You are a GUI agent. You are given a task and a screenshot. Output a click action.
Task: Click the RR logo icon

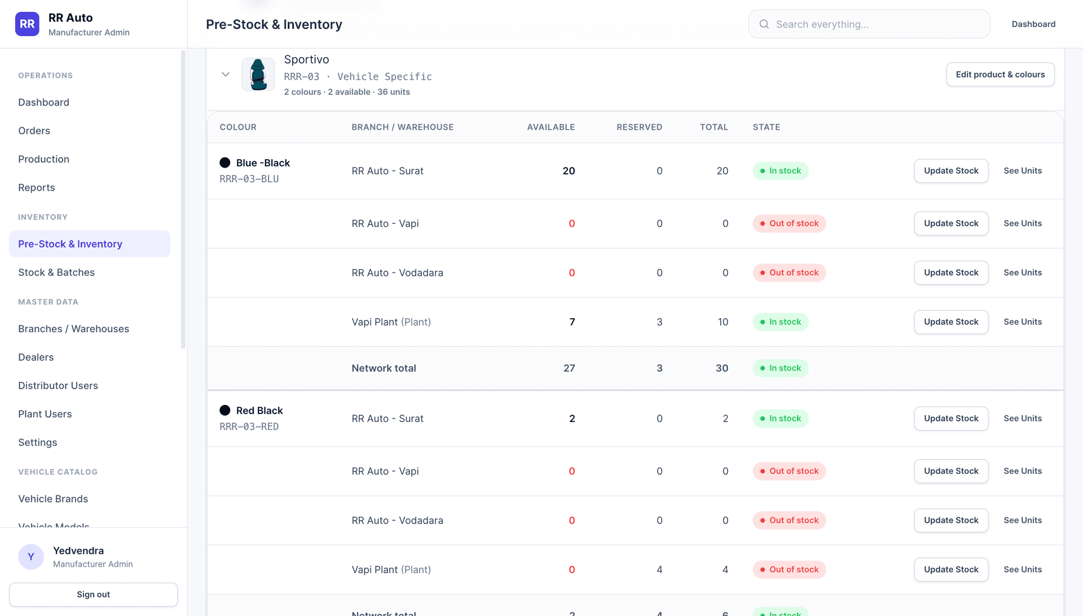point(27,24)
